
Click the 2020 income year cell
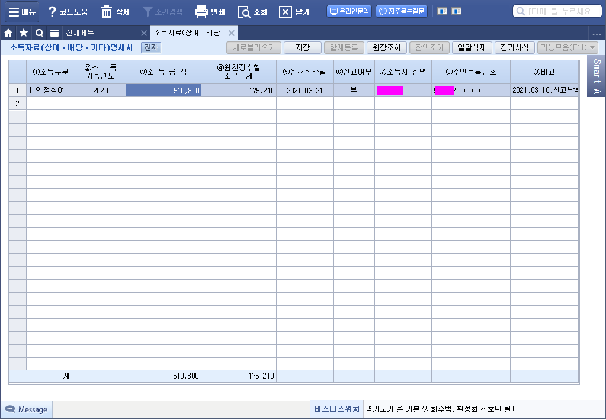click(x=101, y=91)
